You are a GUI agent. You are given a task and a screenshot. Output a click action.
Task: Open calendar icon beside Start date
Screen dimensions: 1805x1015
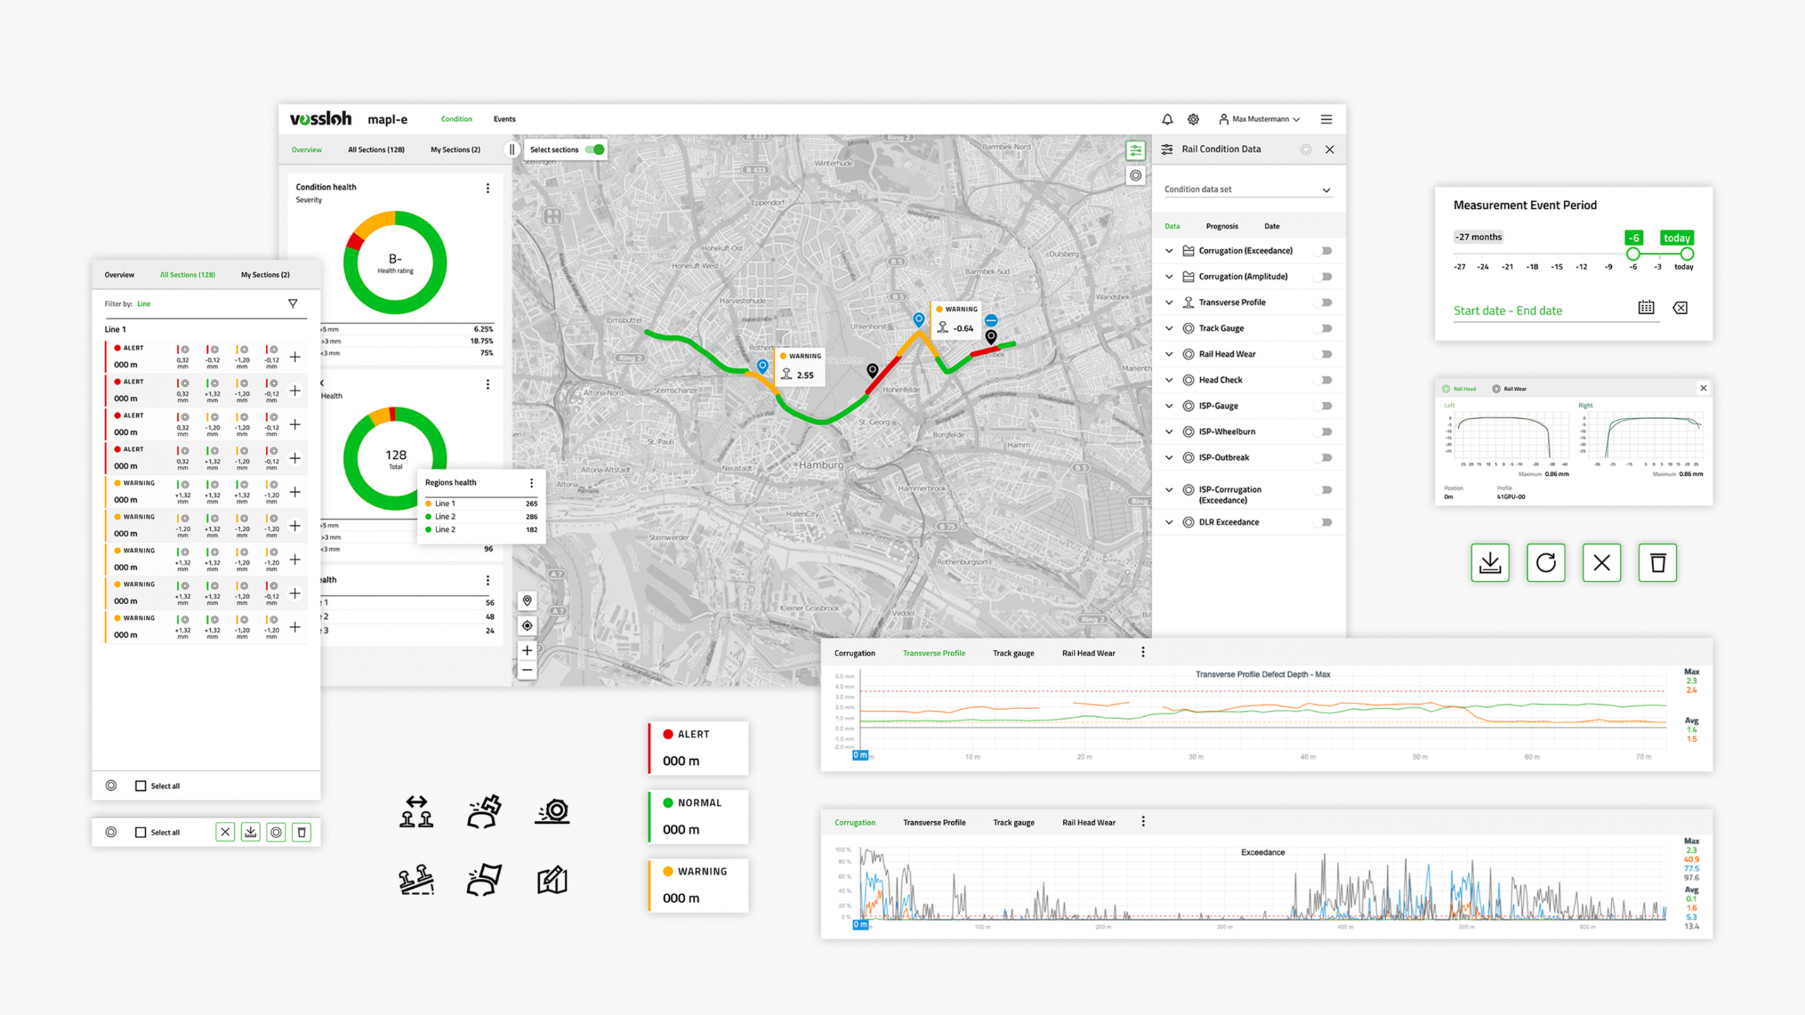[1646, 307]
